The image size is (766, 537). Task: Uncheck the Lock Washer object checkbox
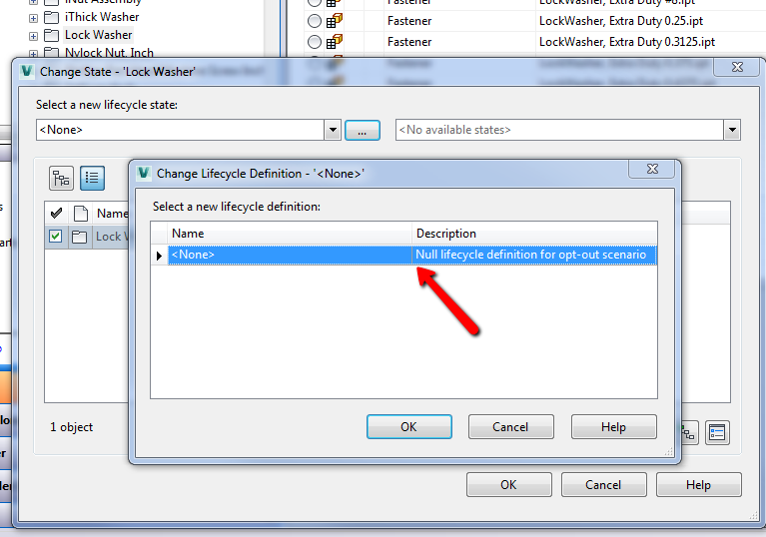[x=56, y=237]
